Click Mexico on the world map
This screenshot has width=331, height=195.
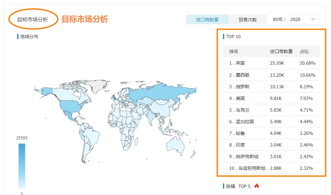tap(69, 116)
